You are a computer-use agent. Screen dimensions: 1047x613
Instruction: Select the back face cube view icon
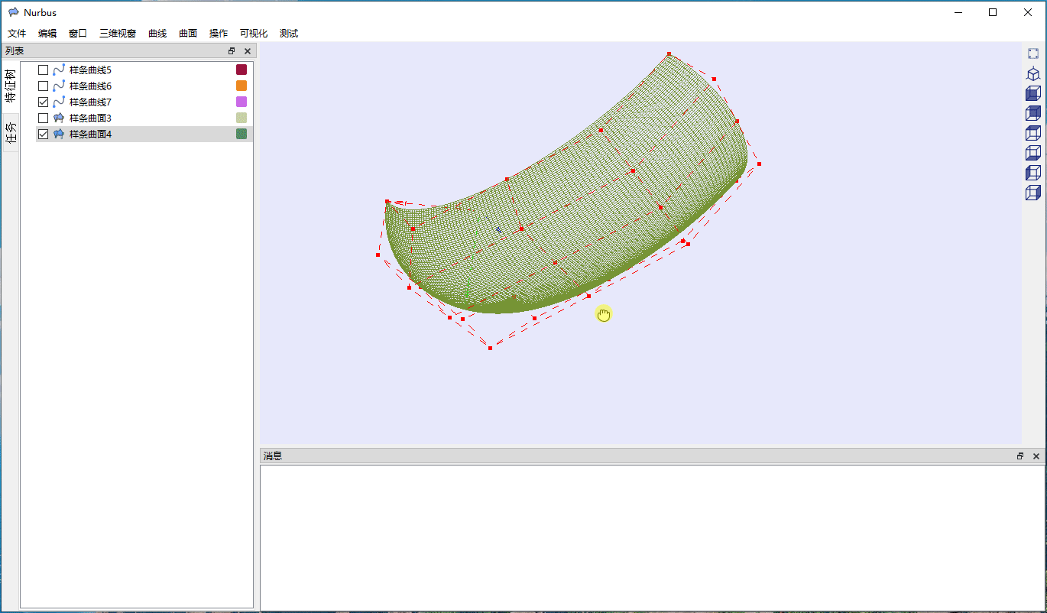coord(1033,113)
